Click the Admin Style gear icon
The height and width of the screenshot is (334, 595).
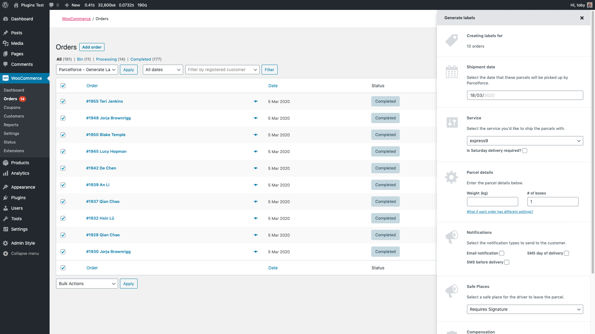(x=6, y=243)
